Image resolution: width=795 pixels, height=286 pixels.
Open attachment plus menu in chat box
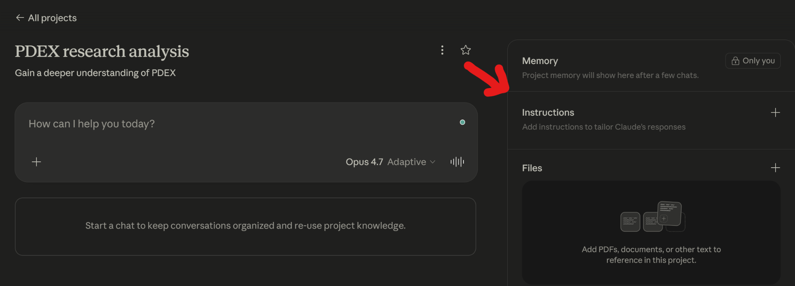[36, 162]
